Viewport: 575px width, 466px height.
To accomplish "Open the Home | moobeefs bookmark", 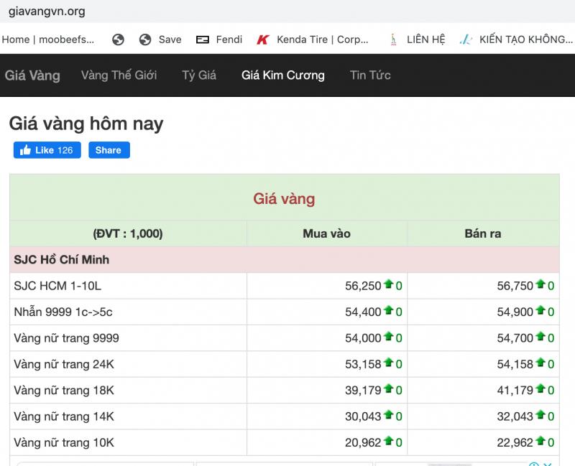I will 47,39.
